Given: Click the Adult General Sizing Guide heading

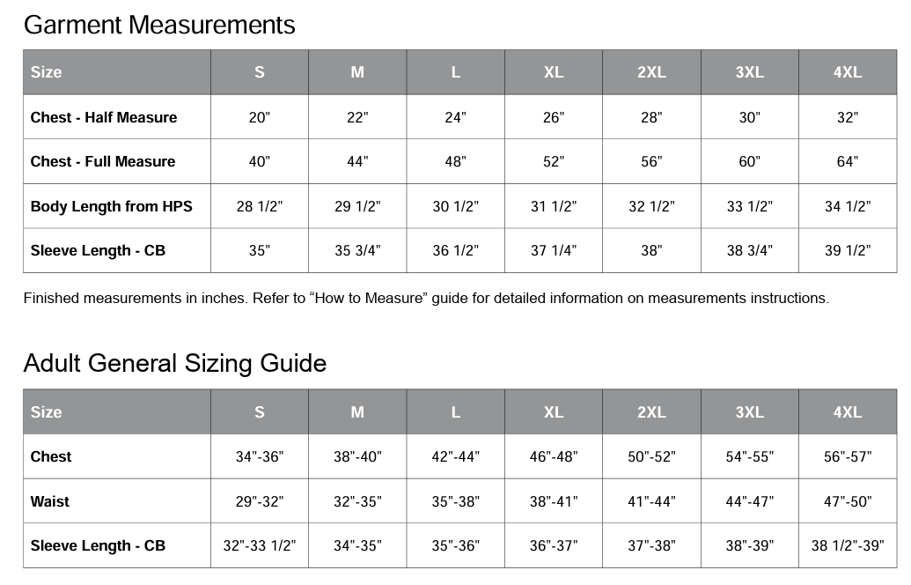Looking at the screenshot, I should coord(175,363).
